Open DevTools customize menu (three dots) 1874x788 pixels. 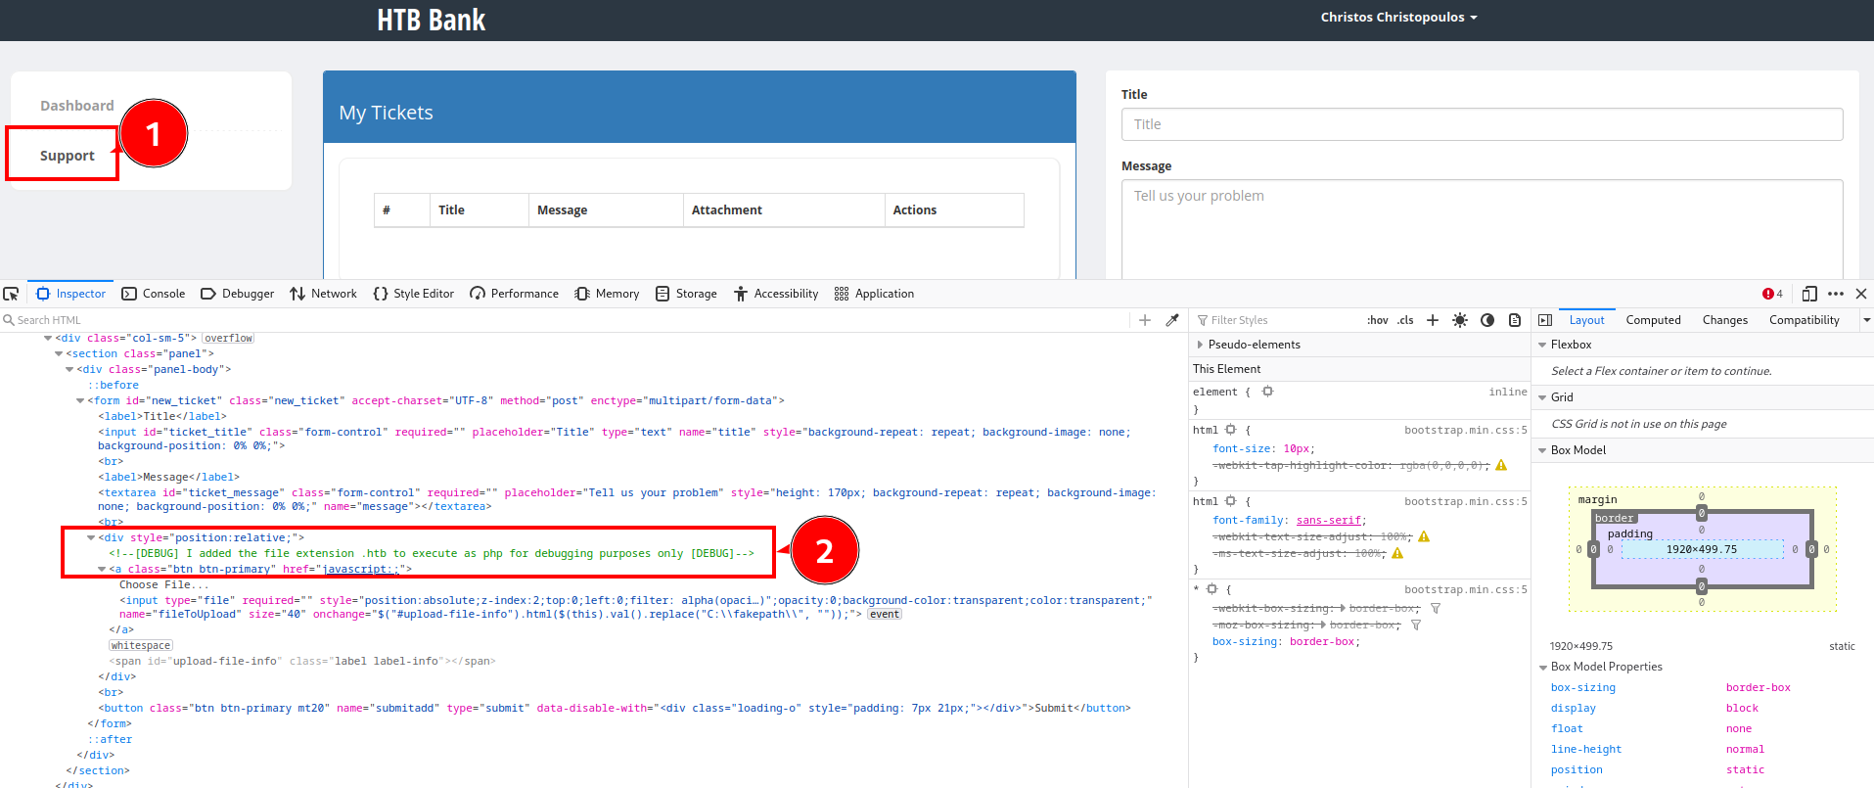point(1836,294)
